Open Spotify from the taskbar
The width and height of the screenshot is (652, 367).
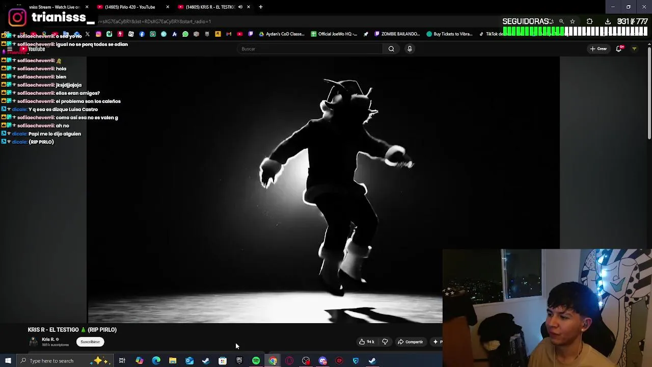(256, 361)
